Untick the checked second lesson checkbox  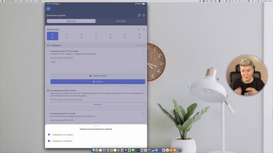coord(48,91)
